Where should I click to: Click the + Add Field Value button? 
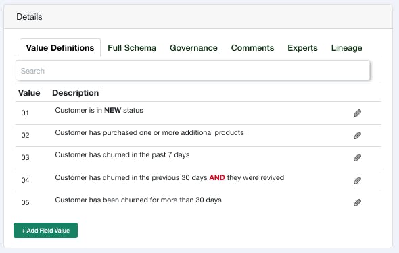click(45, 231)
